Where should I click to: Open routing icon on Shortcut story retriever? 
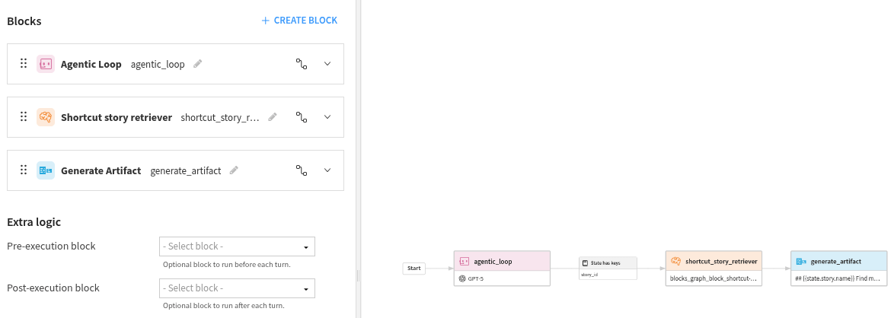coord(301,117)
